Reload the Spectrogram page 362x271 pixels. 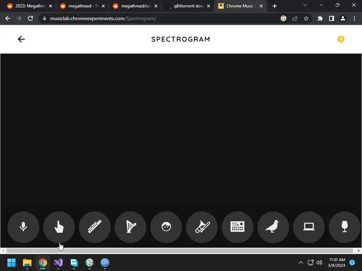30,18
